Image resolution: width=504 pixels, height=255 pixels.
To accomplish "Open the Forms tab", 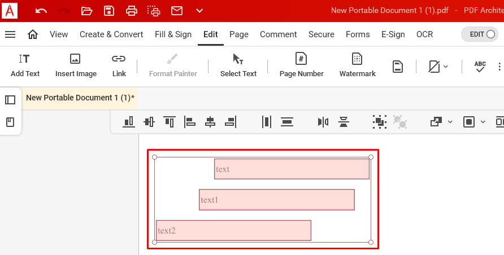I will click(358, 34).
